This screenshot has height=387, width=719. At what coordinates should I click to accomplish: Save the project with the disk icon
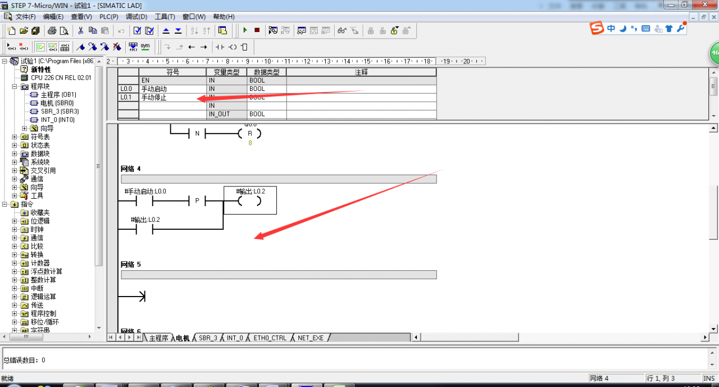pyautogui.click(x=35, y=30)
